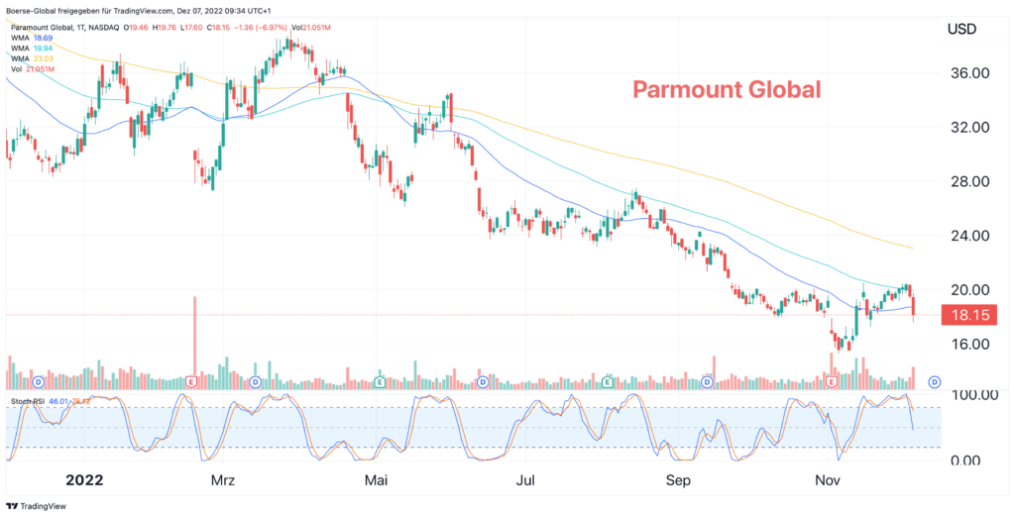Select the WMA 23.03 indicator legend

tap(31, 58)
